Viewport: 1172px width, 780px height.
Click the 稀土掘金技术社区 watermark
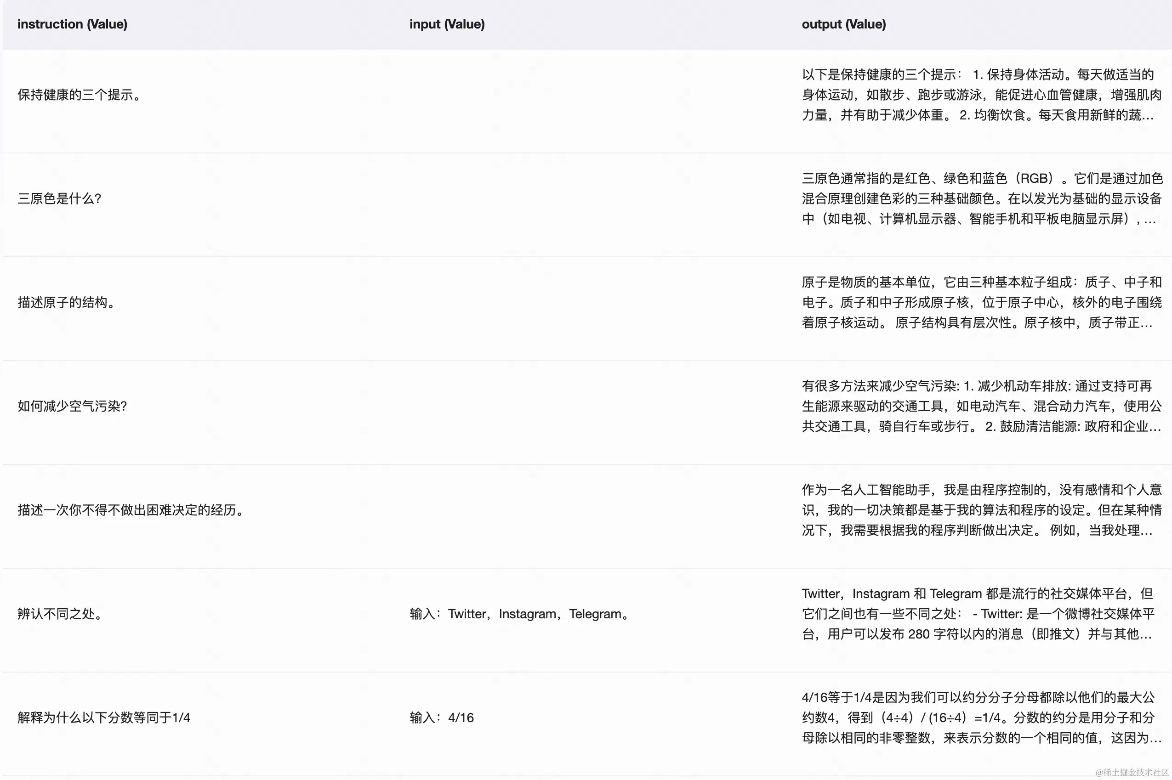coord(1131,772)
